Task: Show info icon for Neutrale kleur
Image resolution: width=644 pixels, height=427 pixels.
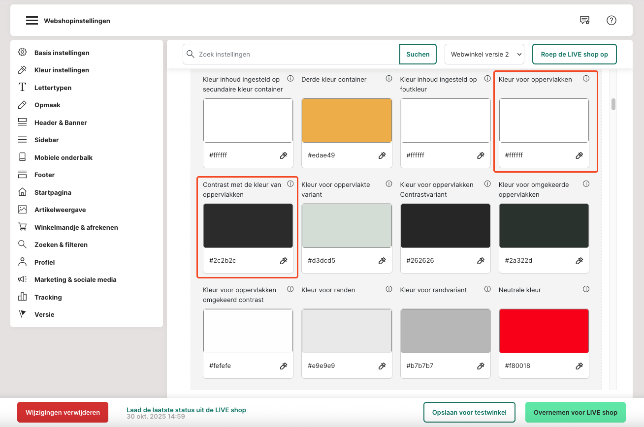Action: 586,289
